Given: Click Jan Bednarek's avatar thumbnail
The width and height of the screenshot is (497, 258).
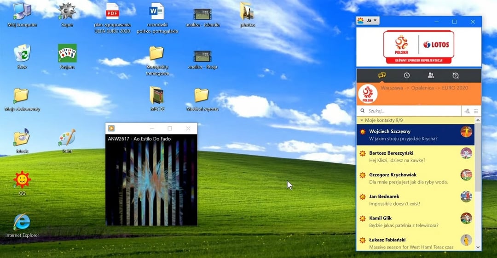Looking at the screenshot, I should (x=466, y=196).
